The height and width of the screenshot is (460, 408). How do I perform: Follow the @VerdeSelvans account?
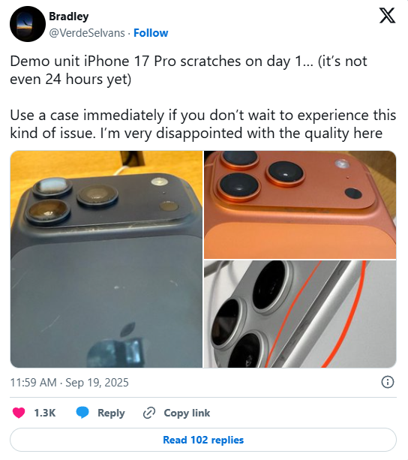coord(151,33)
